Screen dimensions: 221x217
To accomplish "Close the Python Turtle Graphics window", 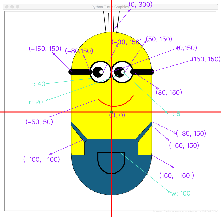I will tap(7, 7).
